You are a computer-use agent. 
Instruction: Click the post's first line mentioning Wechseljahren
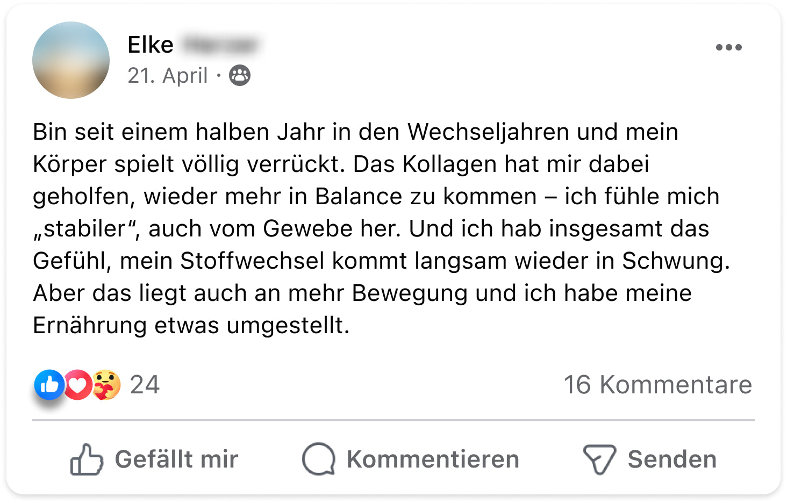click(x=355, y=132)
